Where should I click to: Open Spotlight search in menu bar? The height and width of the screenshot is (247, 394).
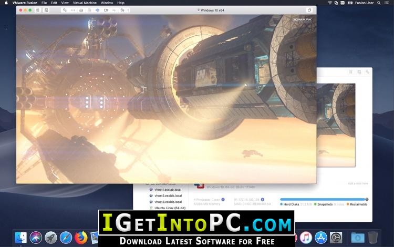click(379, 3)
